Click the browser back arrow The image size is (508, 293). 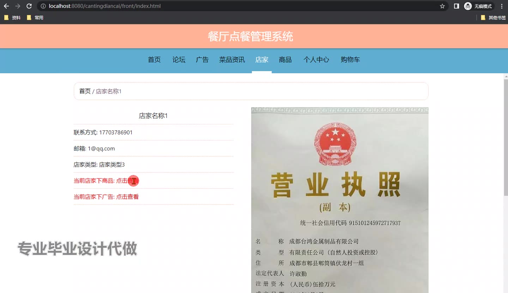click(6, 6)
